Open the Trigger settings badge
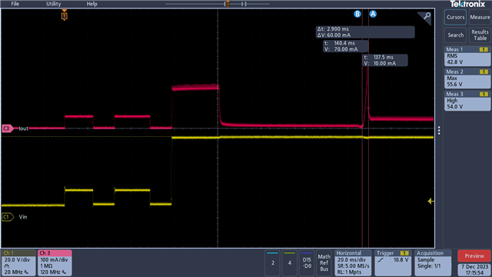Image resolution: width=492 pixels, height=277 pixels. pos(393,263)
